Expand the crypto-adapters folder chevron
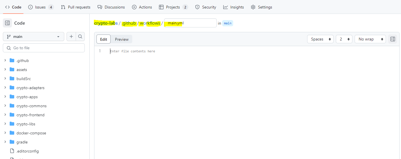The height and width of the screenshot is (159, 401). click(5, 88)
